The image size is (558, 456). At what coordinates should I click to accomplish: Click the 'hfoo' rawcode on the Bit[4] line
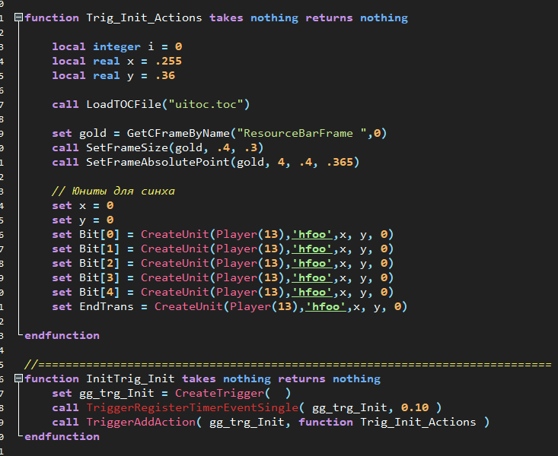312,292
